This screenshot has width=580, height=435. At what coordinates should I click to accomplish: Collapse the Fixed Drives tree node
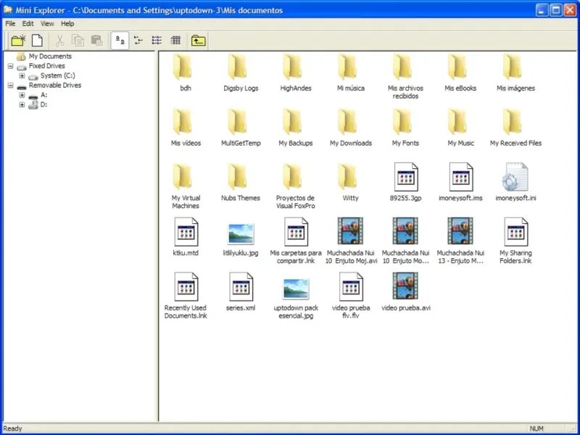click(x=11, y=66)
